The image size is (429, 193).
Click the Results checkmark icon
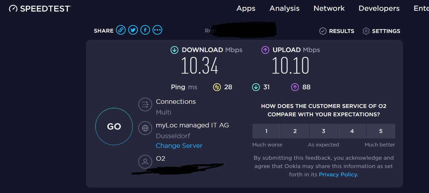tap(323, 31)
